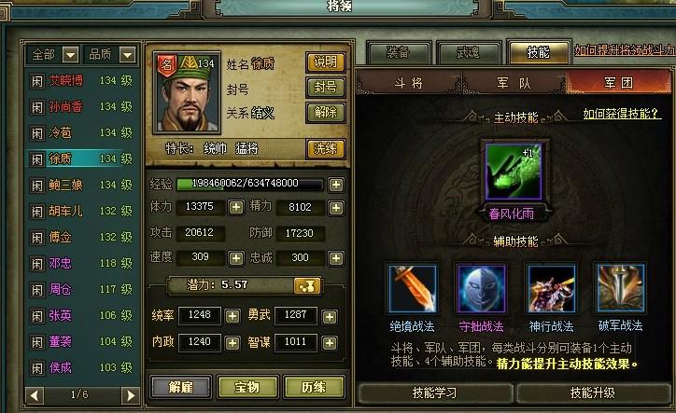This screenshot has width=676, height=413.
Task: Select the 绝境战法 sword skill icon
Action: [412, 288]
